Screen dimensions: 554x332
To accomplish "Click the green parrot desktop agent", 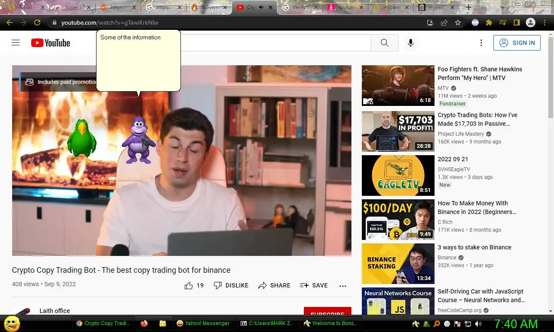I will pyautogui.click(x=82, y=140).
